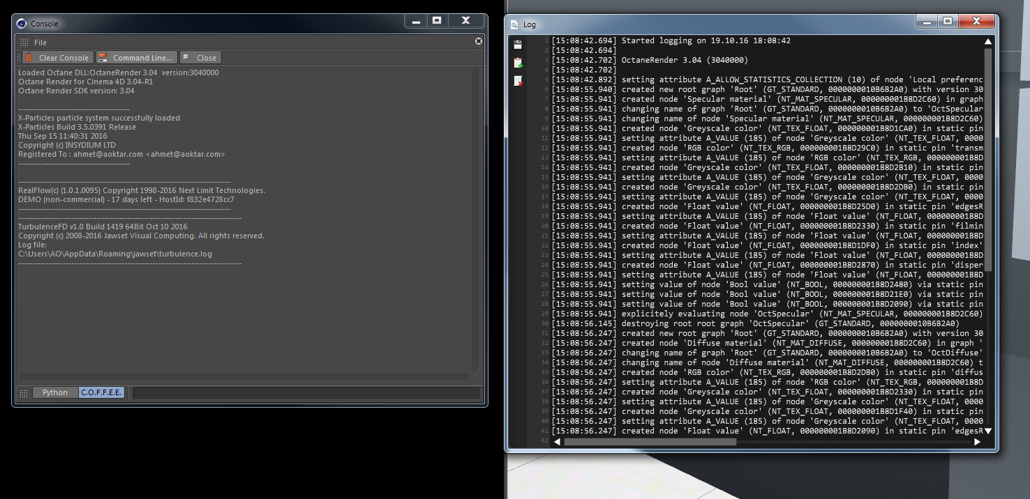Click the save log icon in Log window

point(518,45)
